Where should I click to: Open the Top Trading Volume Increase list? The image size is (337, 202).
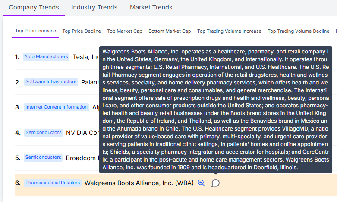point(229,31)
